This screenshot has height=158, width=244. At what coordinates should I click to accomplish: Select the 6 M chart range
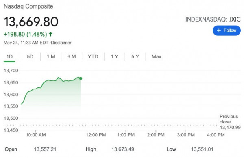click(72, 57)
